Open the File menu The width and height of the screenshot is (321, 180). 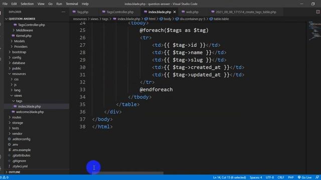click(5, 4)
